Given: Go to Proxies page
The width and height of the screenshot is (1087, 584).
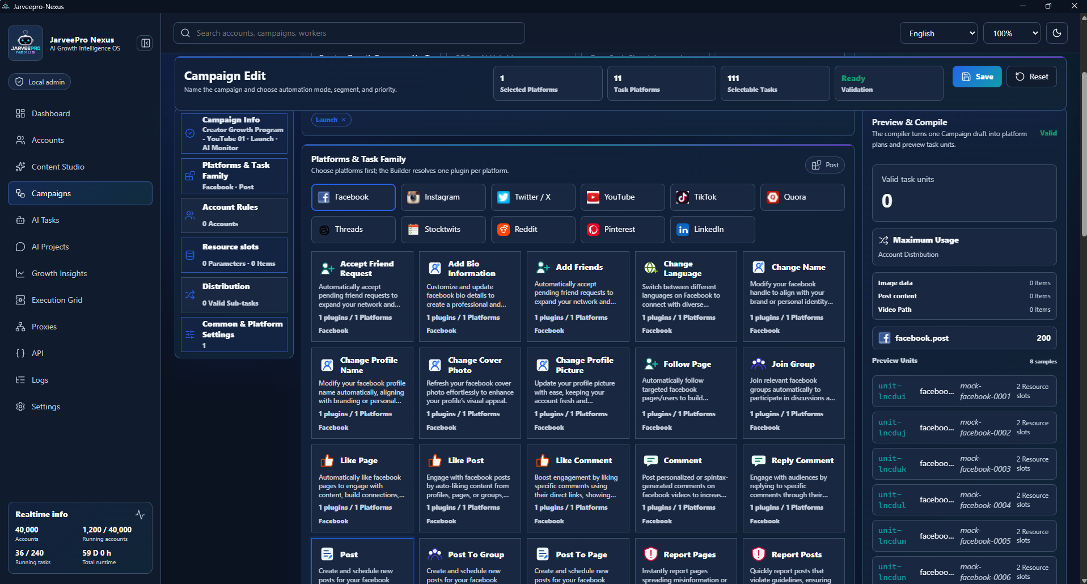Looking at the screenshot, I should tap(80, 327).
